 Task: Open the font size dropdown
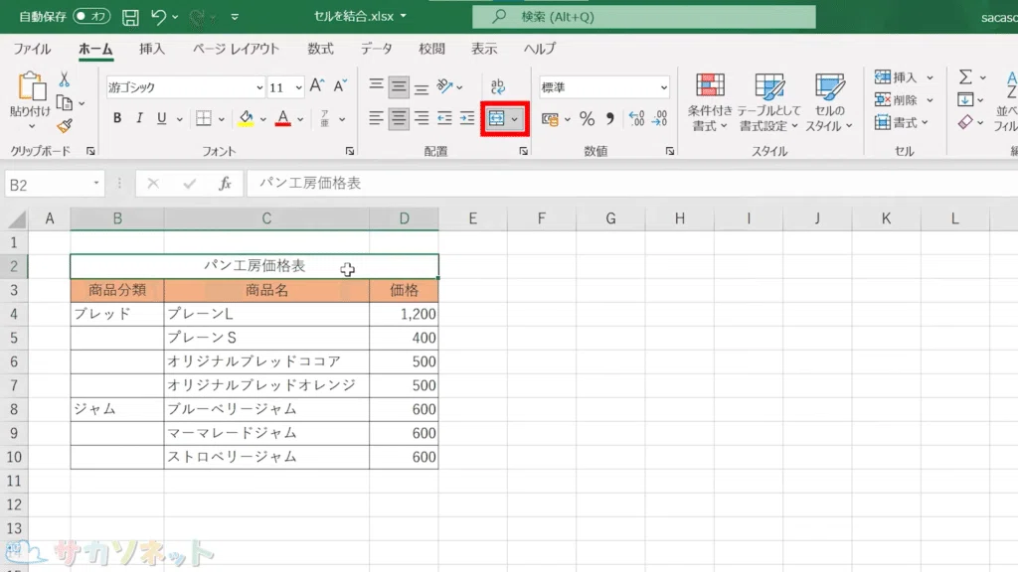click(x=298, y=87)
